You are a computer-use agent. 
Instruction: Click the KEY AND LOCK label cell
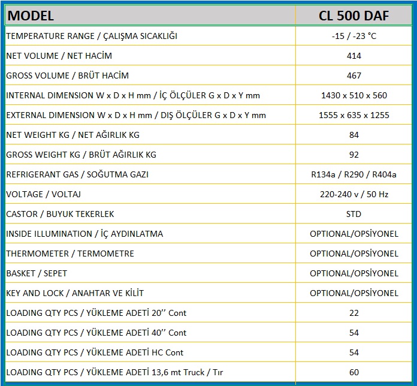coord(150,293)
